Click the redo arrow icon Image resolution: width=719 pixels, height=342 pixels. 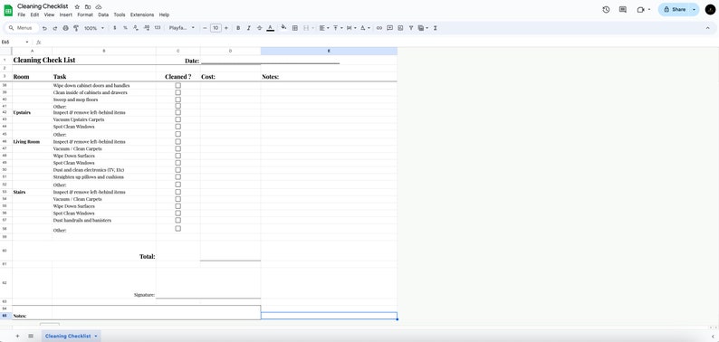[x=55, y=28]
